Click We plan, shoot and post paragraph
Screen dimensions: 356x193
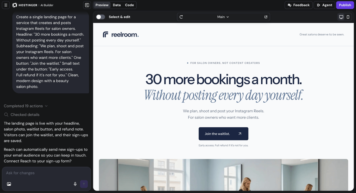pyautogui.click(x=223, y=114)
